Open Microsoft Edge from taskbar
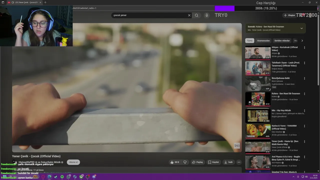320x180 pixels. pos(49,177)
